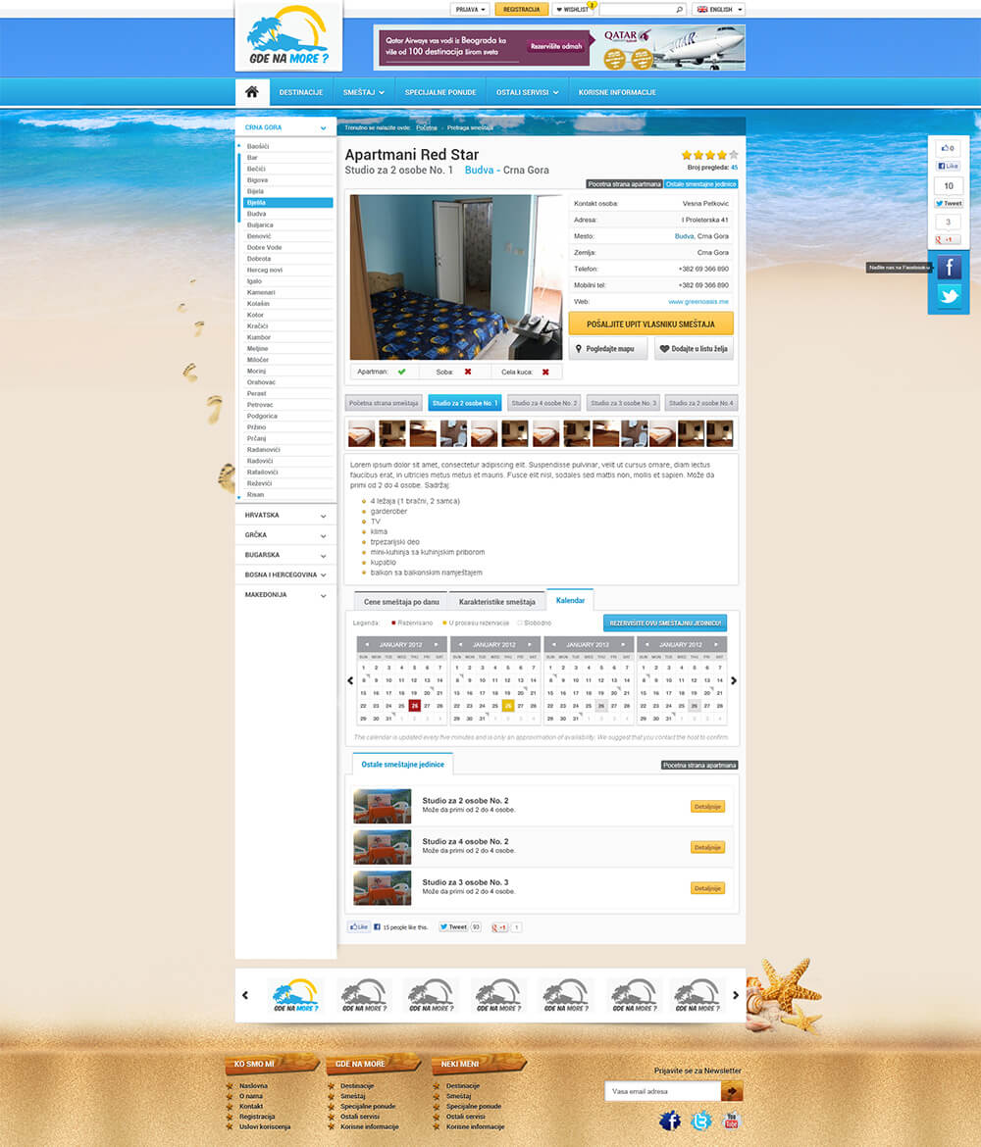Show next calendar months with right arrow
The height and width of the screenshot is (1147, 981).
click(x=734, y=680)
